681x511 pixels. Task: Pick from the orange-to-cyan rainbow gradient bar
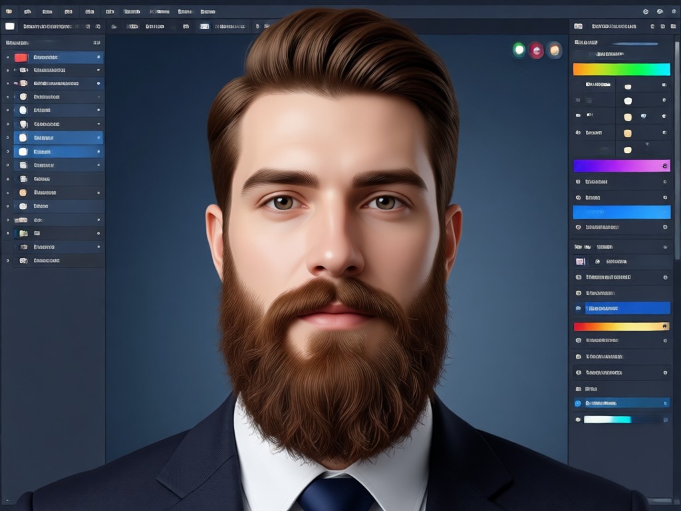pyautogui.click(x=622, y=69)
